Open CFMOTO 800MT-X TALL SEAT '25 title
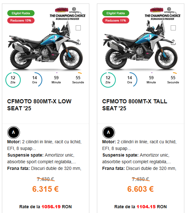The image size is (191, 213). [x=135, y=105]
